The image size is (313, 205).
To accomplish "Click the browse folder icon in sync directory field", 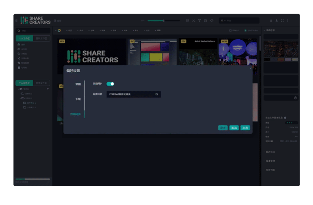I will tap(156, 94).
